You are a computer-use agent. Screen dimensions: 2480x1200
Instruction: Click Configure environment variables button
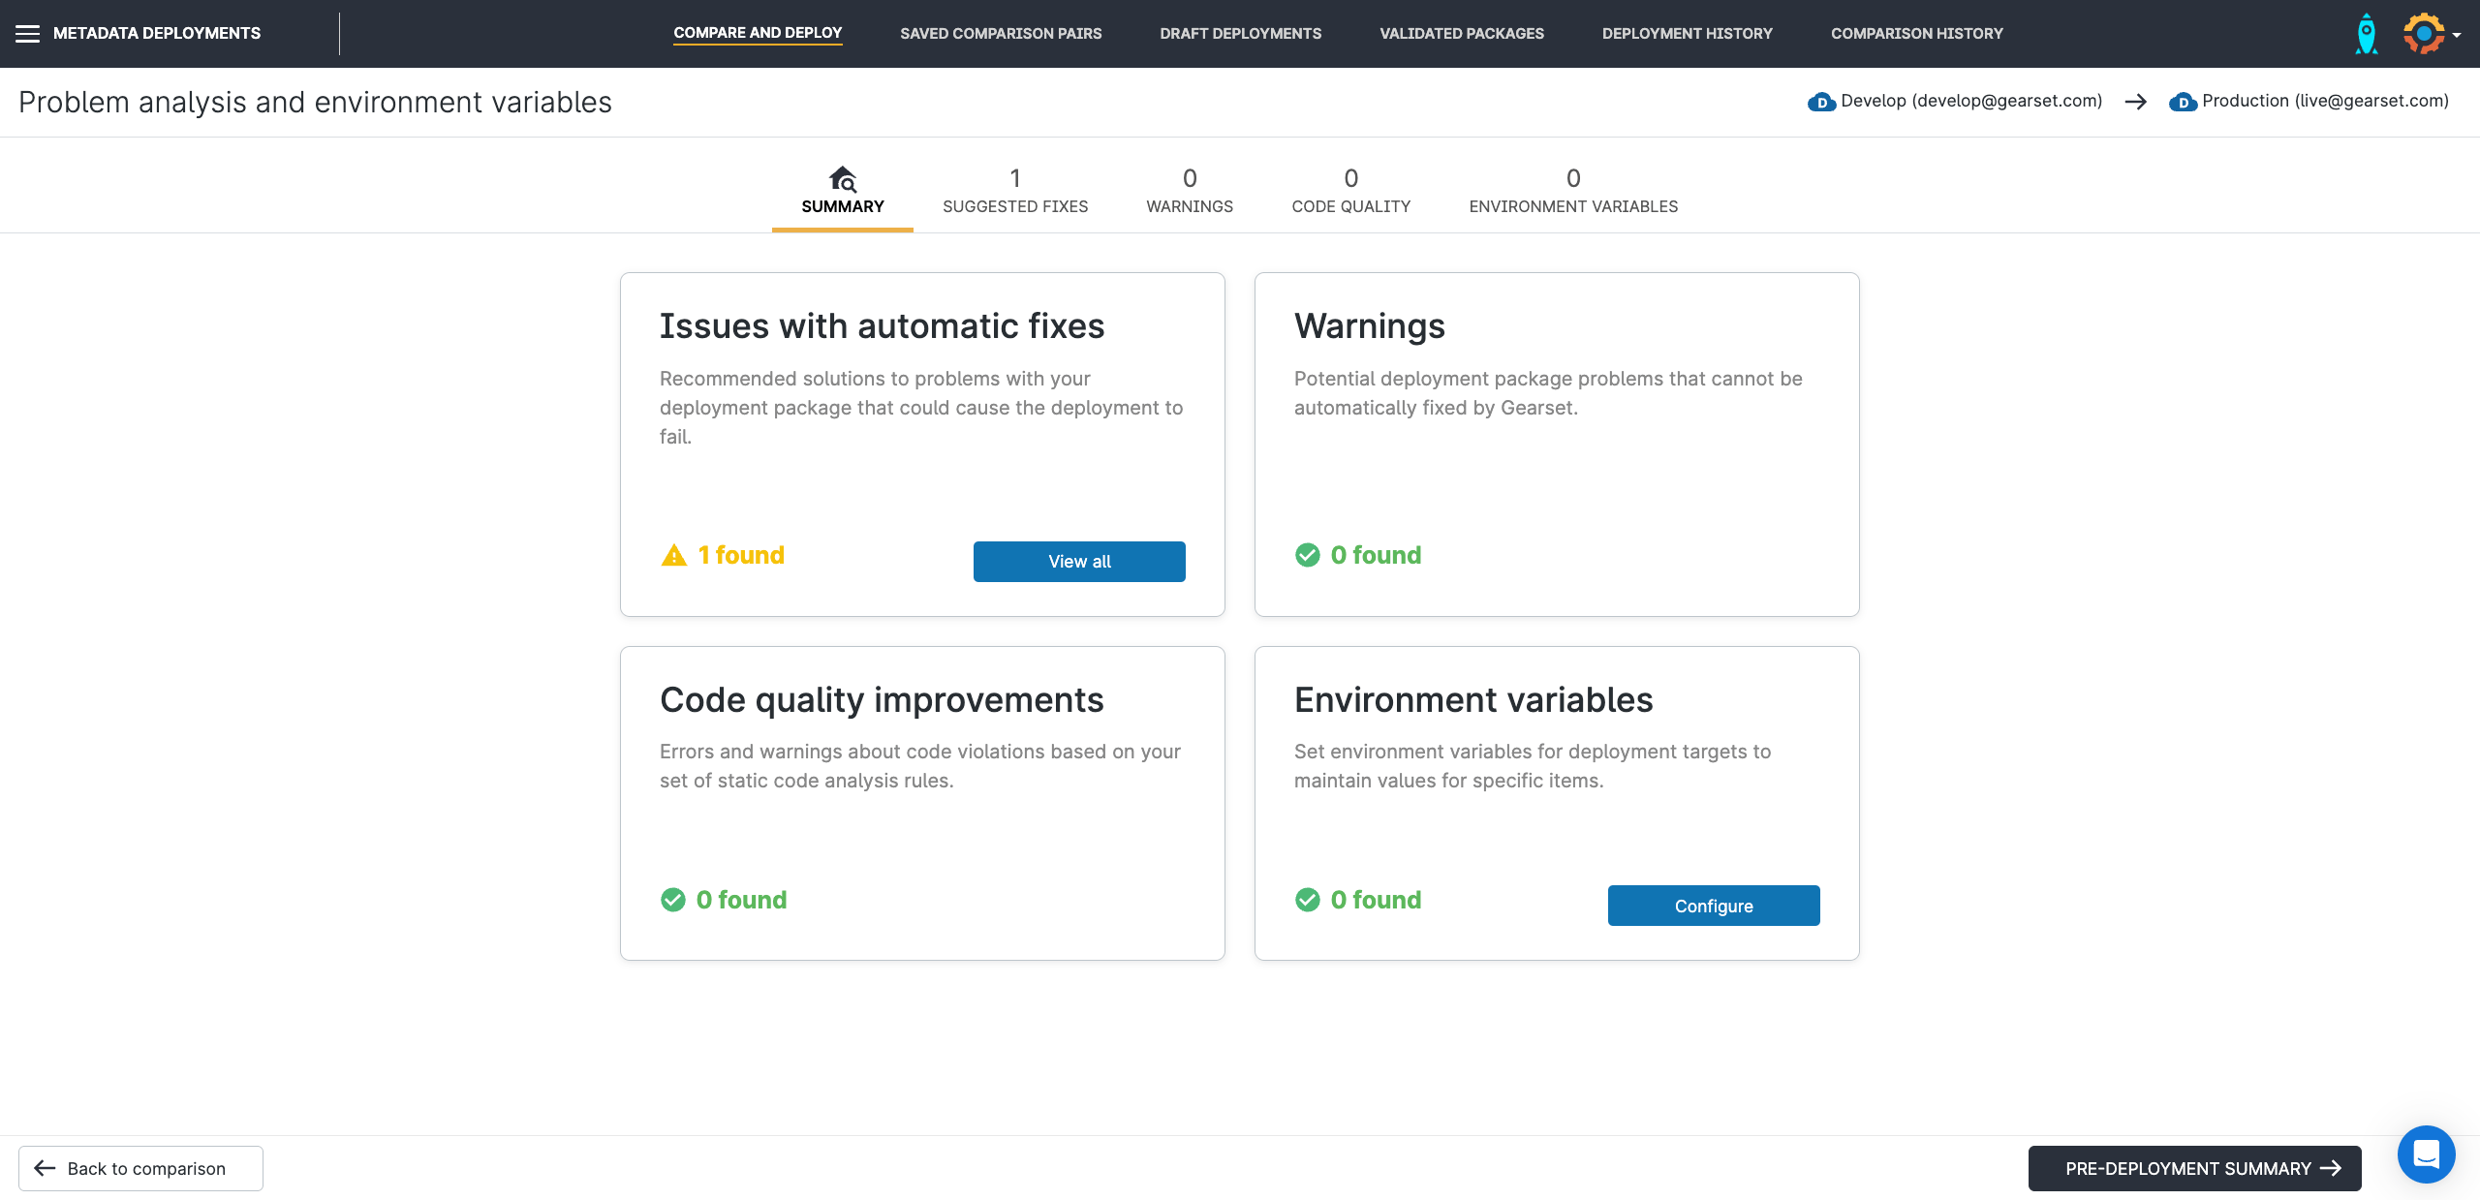coord(1714,906)
